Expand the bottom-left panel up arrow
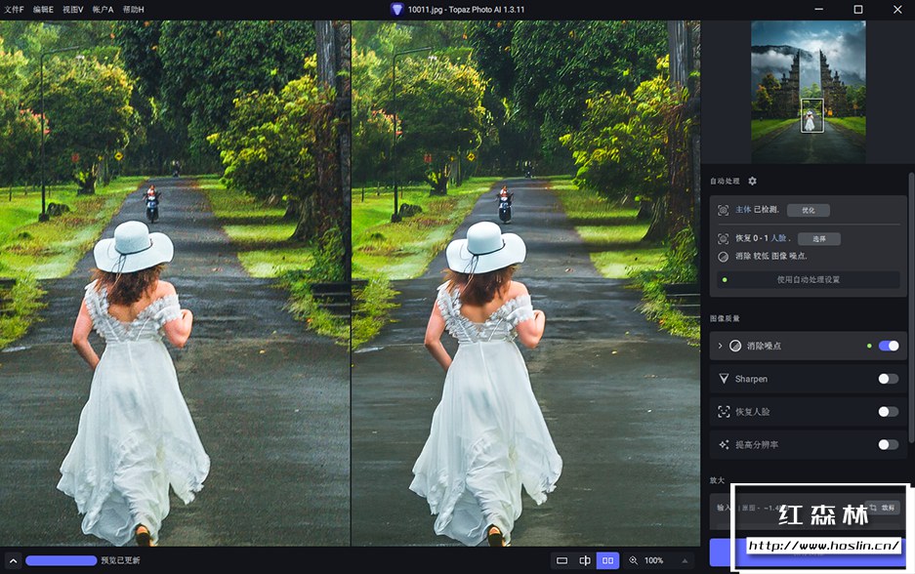The image size is (915, 574). (13, 560)
